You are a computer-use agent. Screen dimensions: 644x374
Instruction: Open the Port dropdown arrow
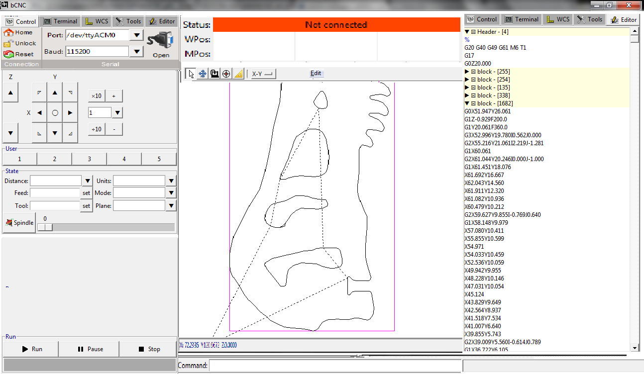point(137,35)
